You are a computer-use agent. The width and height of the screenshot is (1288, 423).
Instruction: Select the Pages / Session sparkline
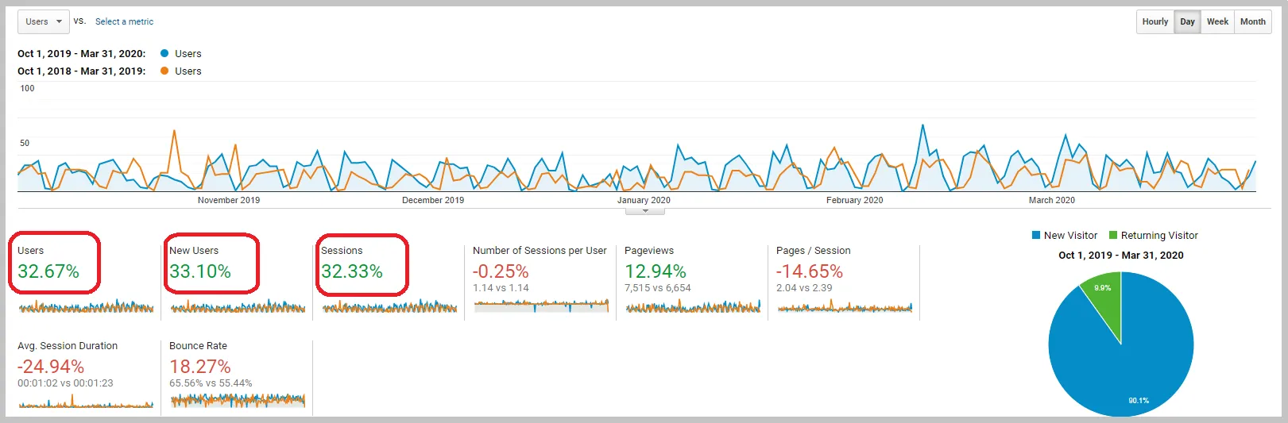click(x=845, y=306)
